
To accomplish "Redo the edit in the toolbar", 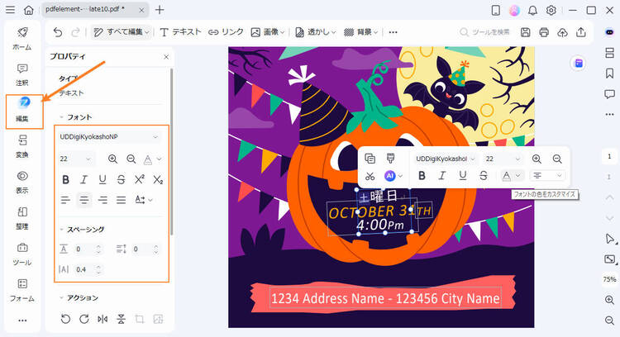I will tap(75, 32).
